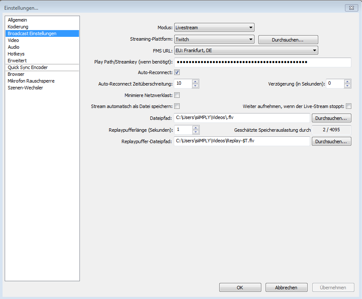Increase Verzögerung seconds with up arrow
This screenshot has height=299, width=362.
pyautogui.click(x=348, y=81)
